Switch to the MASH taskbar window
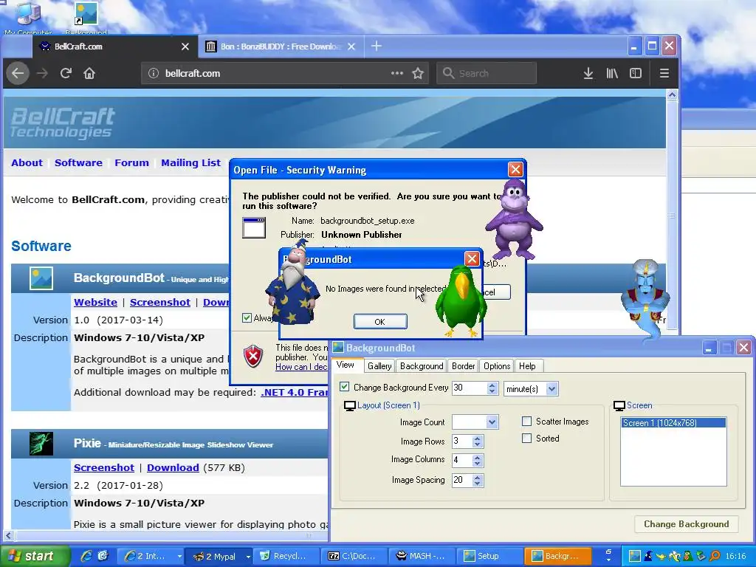 (x=422, y=556)
